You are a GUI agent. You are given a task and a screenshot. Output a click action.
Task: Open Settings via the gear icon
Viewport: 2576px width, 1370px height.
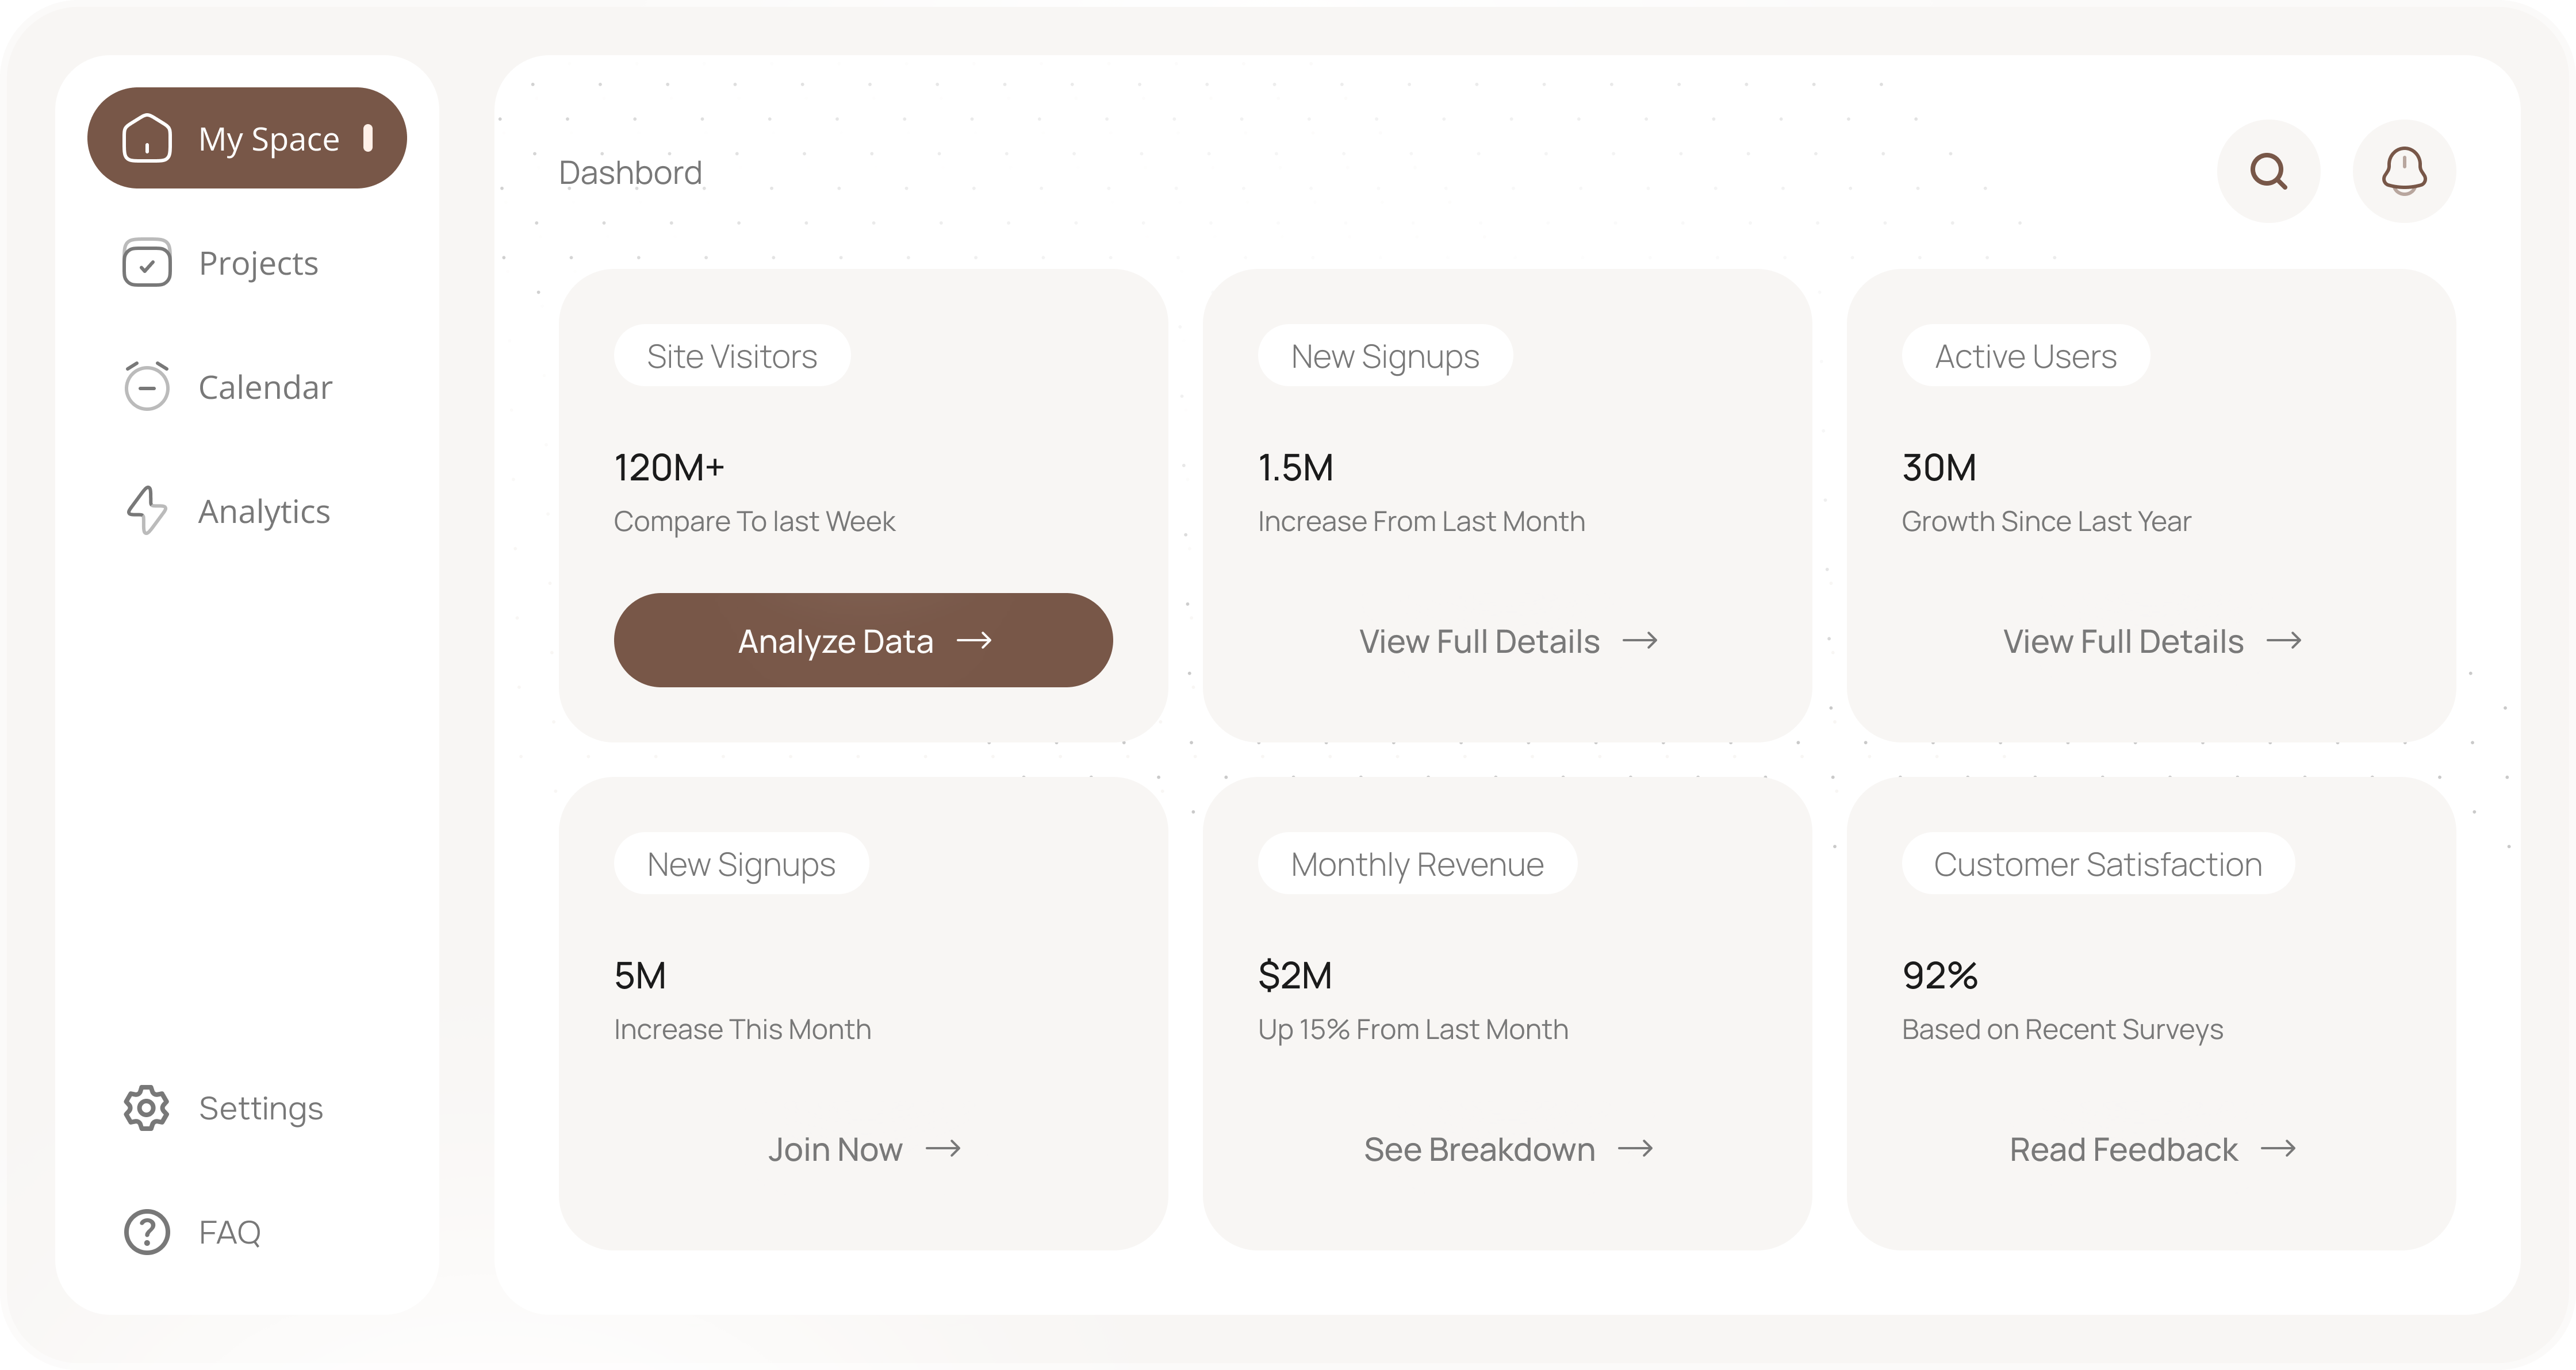tap(146, 1107)
